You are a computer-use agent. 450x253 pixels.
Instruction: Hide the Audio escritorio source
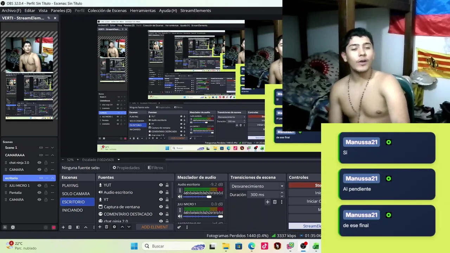(x=161, y=192)
